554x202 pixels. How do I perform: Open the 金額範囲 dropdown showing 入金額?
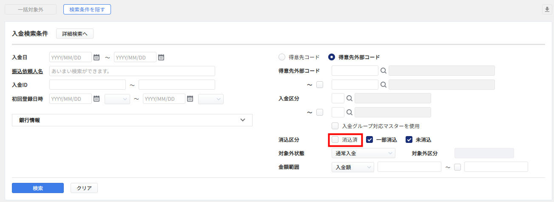[352, 168]
